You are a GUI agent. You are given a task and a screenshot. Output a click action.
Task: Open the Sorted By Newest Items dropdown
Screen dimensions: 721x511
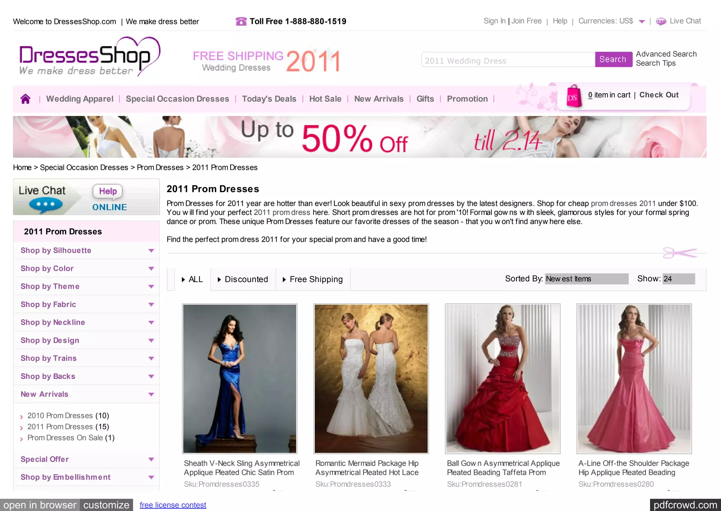[587, 279]
